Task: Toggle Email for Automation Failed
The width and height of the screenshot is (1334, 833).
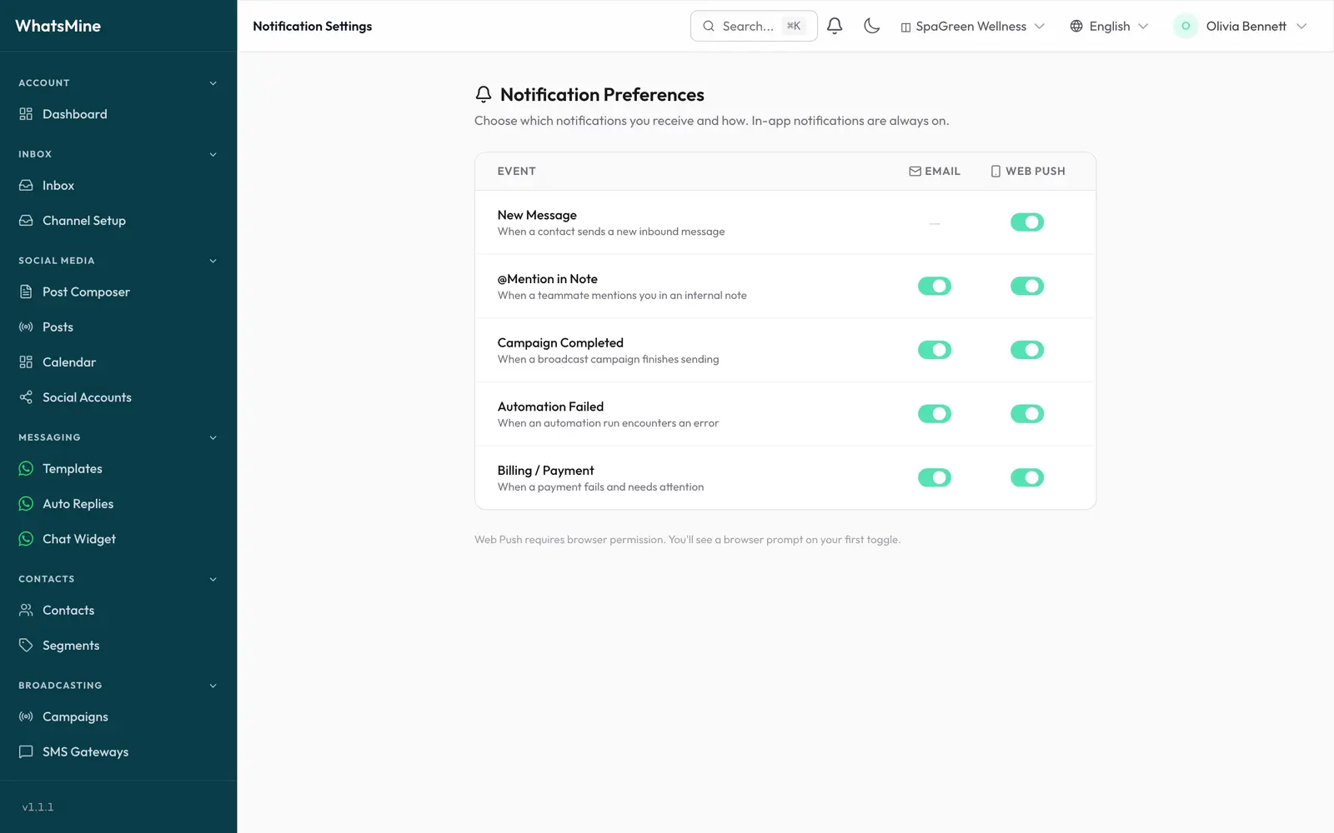Action: click(935, 414)
